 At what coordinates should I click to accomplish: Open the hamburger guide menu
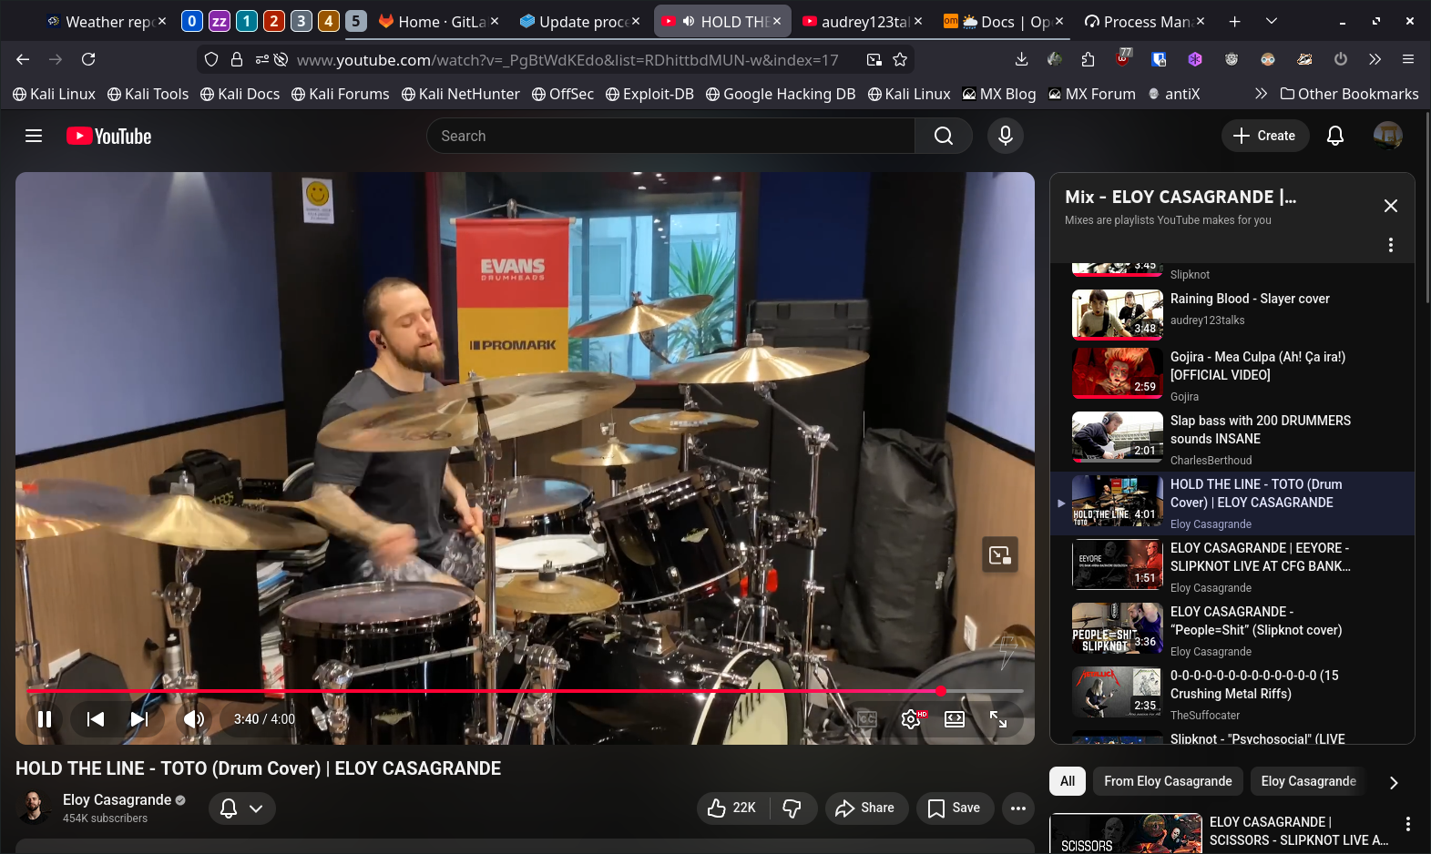[x=34, y=136]
